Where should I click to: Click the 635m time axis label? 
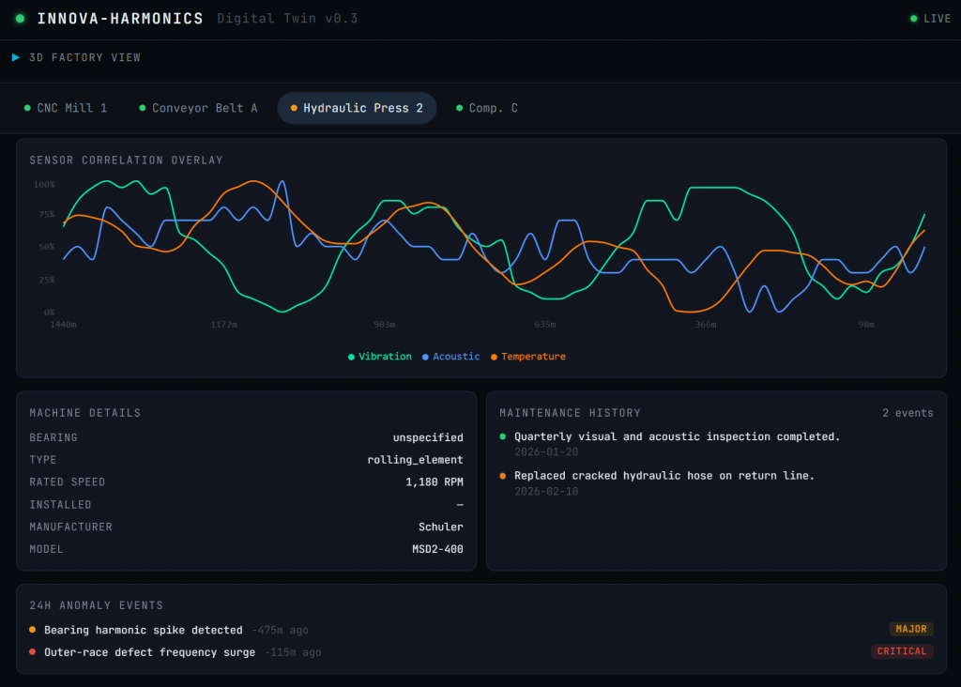pos(545,324)
